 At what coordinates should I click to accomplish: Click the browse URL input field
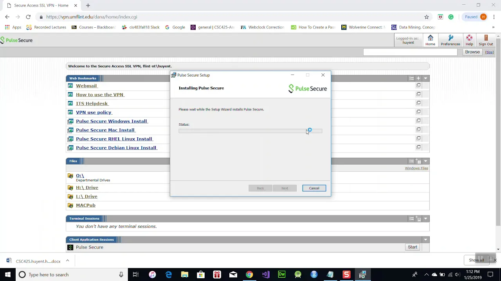click(x=410, y=52)
